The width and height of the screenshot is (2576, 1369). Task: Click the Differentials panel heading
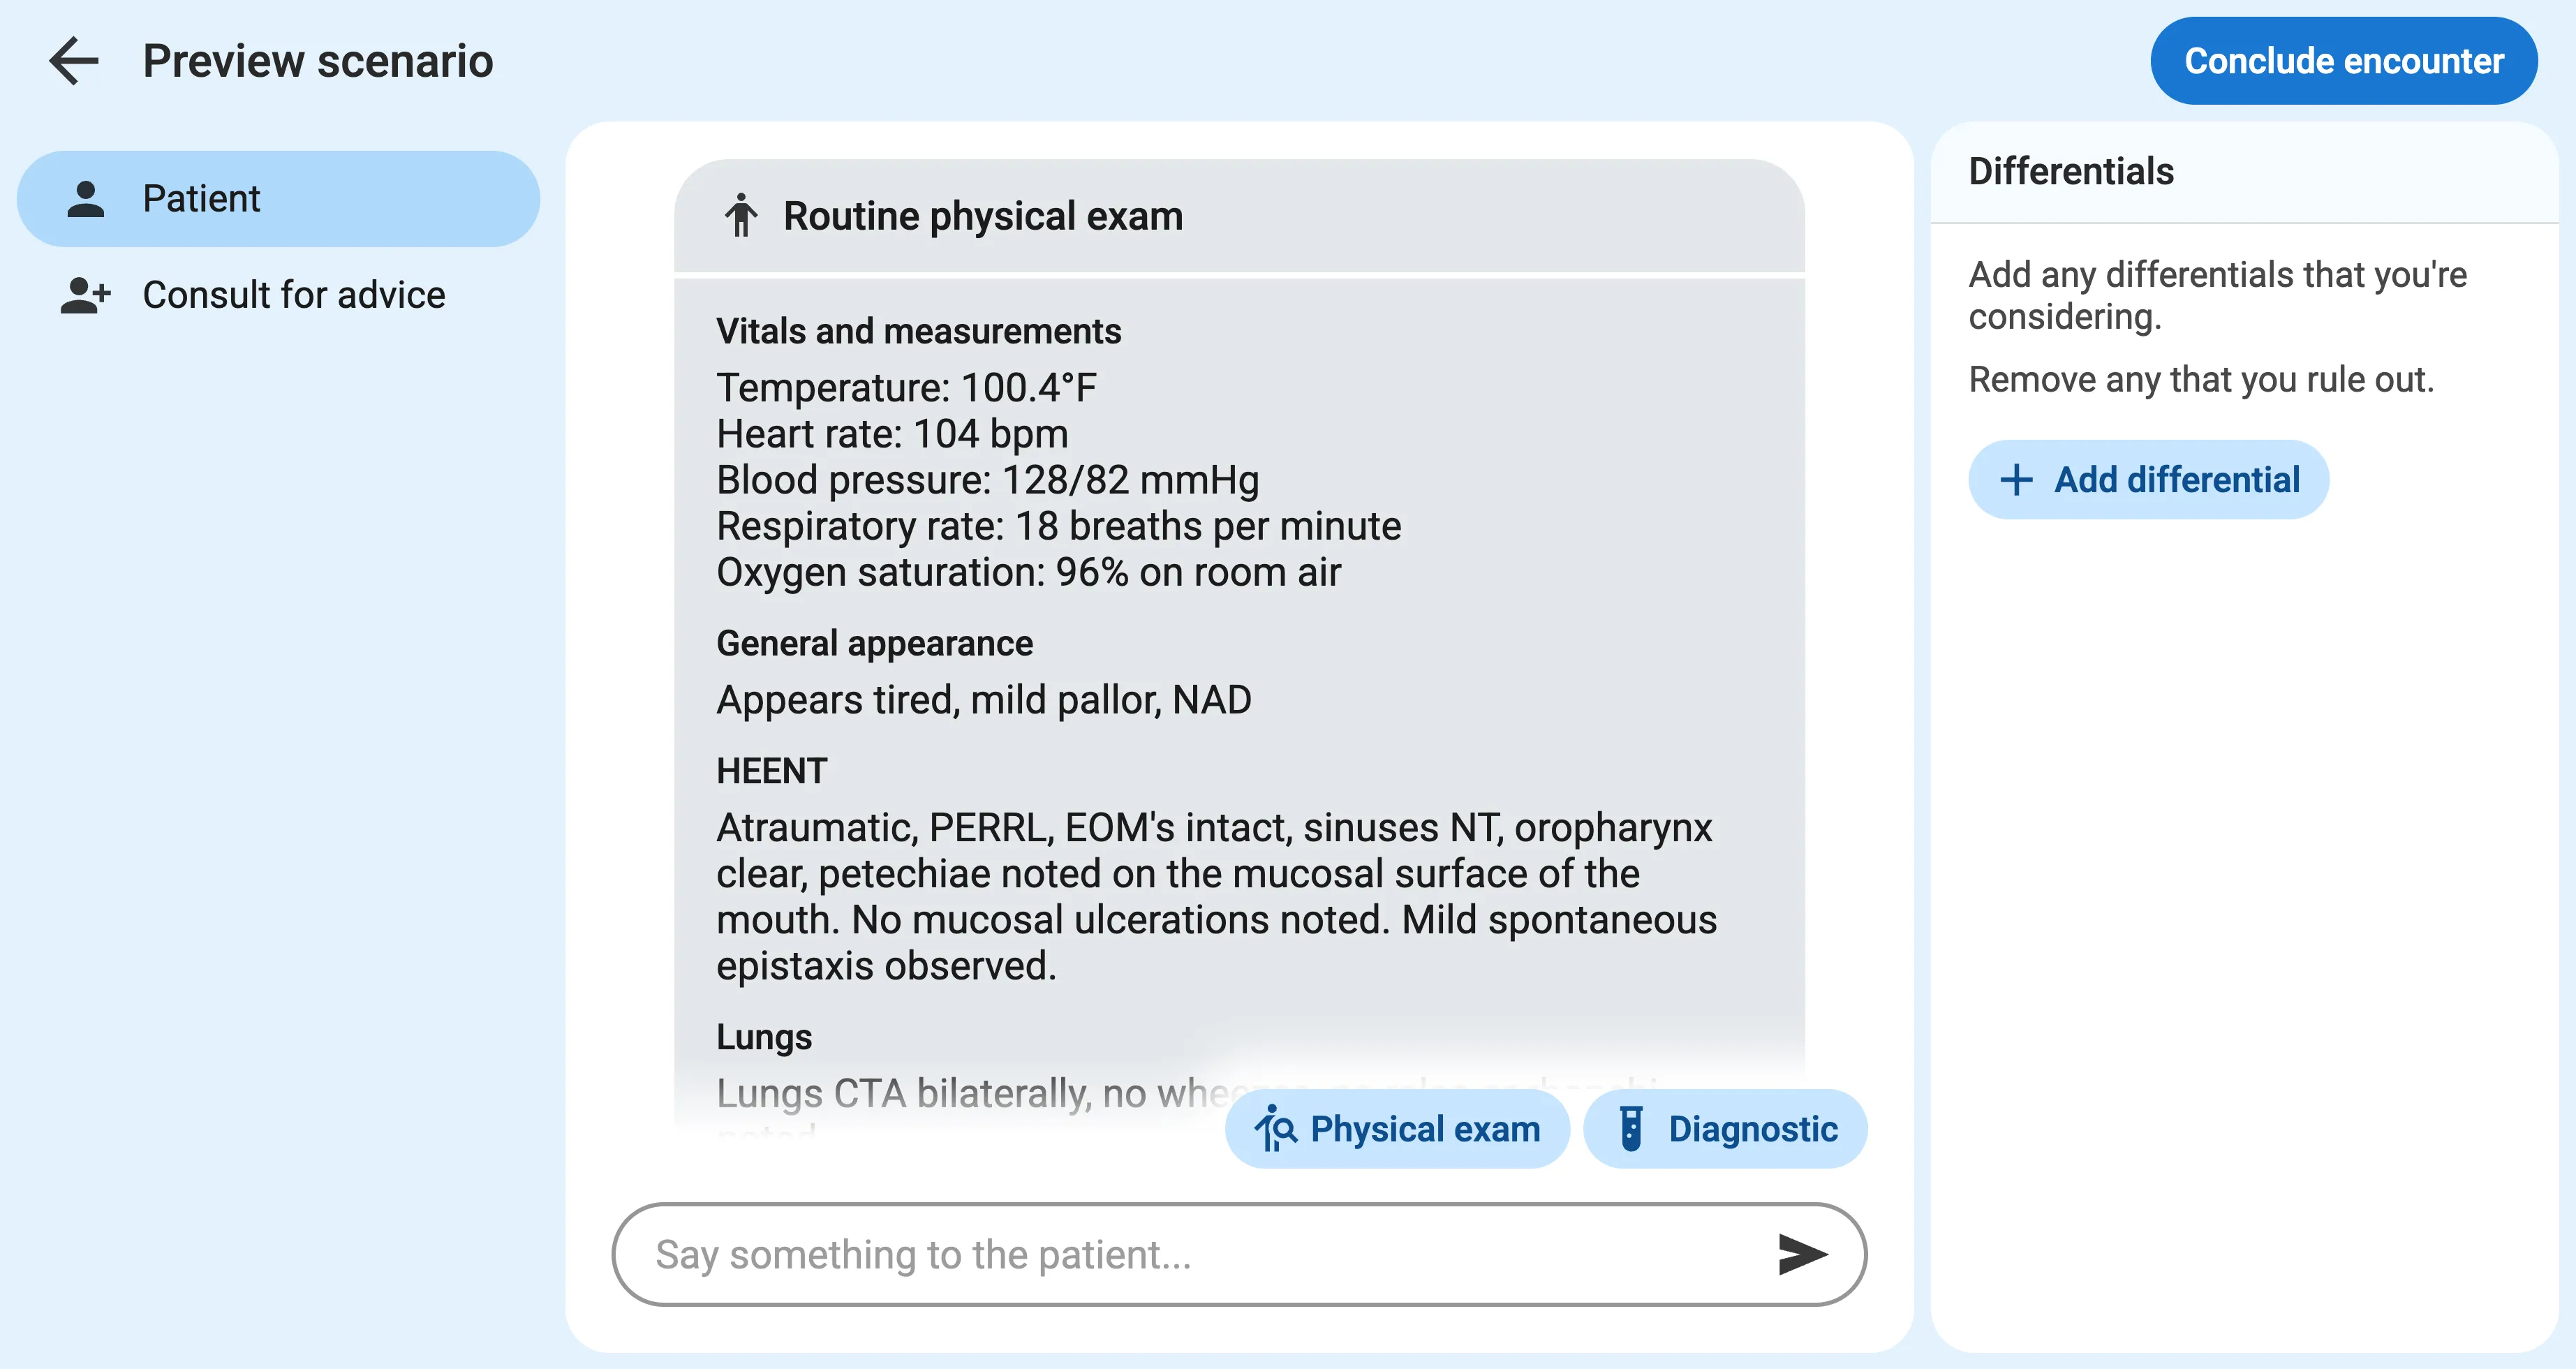click(2070, 171)
